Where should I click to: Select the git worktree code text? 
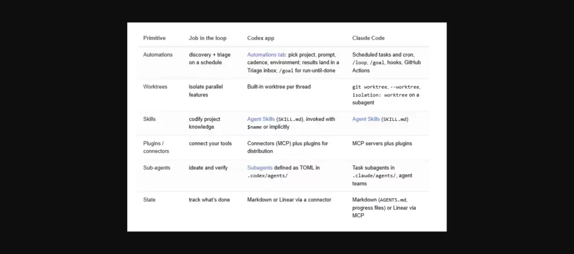point(370,87)
